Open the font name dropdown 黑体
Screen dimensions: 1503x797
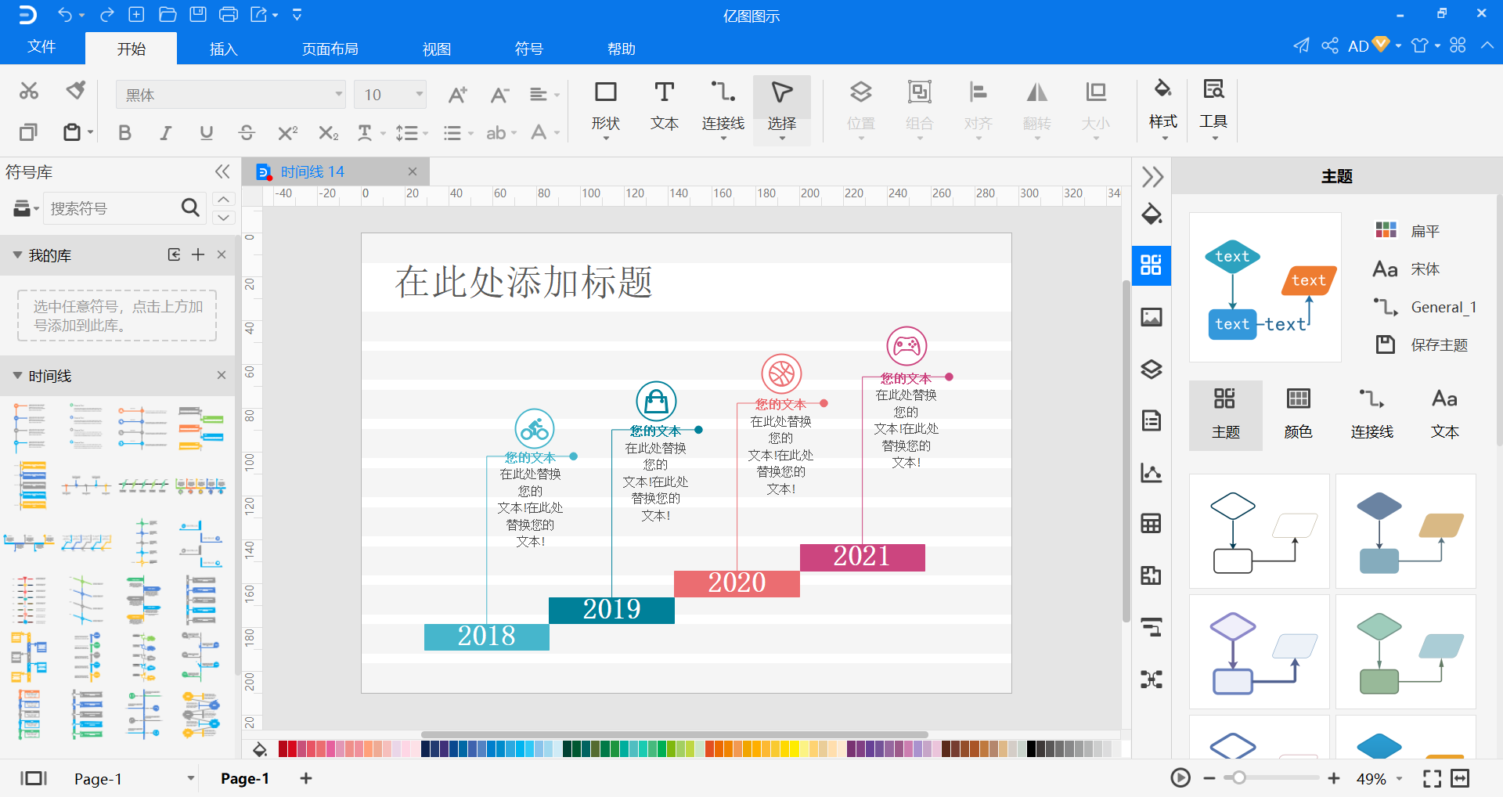[x=231, y=95]
